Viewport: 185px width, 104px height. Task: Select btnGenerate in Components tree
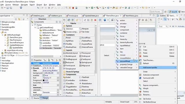click(x=51, y=48)
